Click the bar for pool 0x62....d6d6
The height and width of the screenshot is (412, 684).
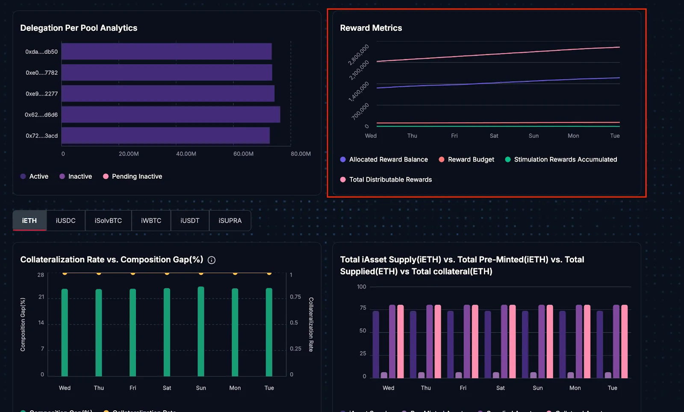click(171, 114)
